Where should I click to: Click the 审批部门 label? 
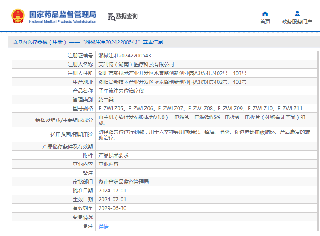tap(83, 182)
